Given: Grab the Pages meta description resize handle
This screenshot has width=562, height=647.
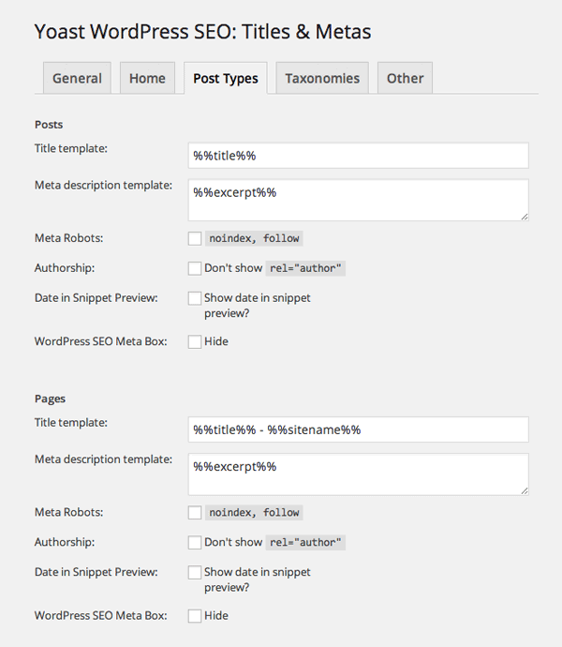Looking at the screenshot, I should 525,490.
